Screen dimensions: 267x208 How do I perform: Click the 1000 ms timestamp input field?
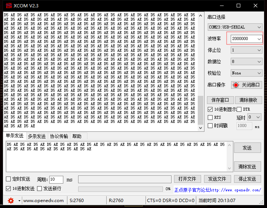coord(244,125)
